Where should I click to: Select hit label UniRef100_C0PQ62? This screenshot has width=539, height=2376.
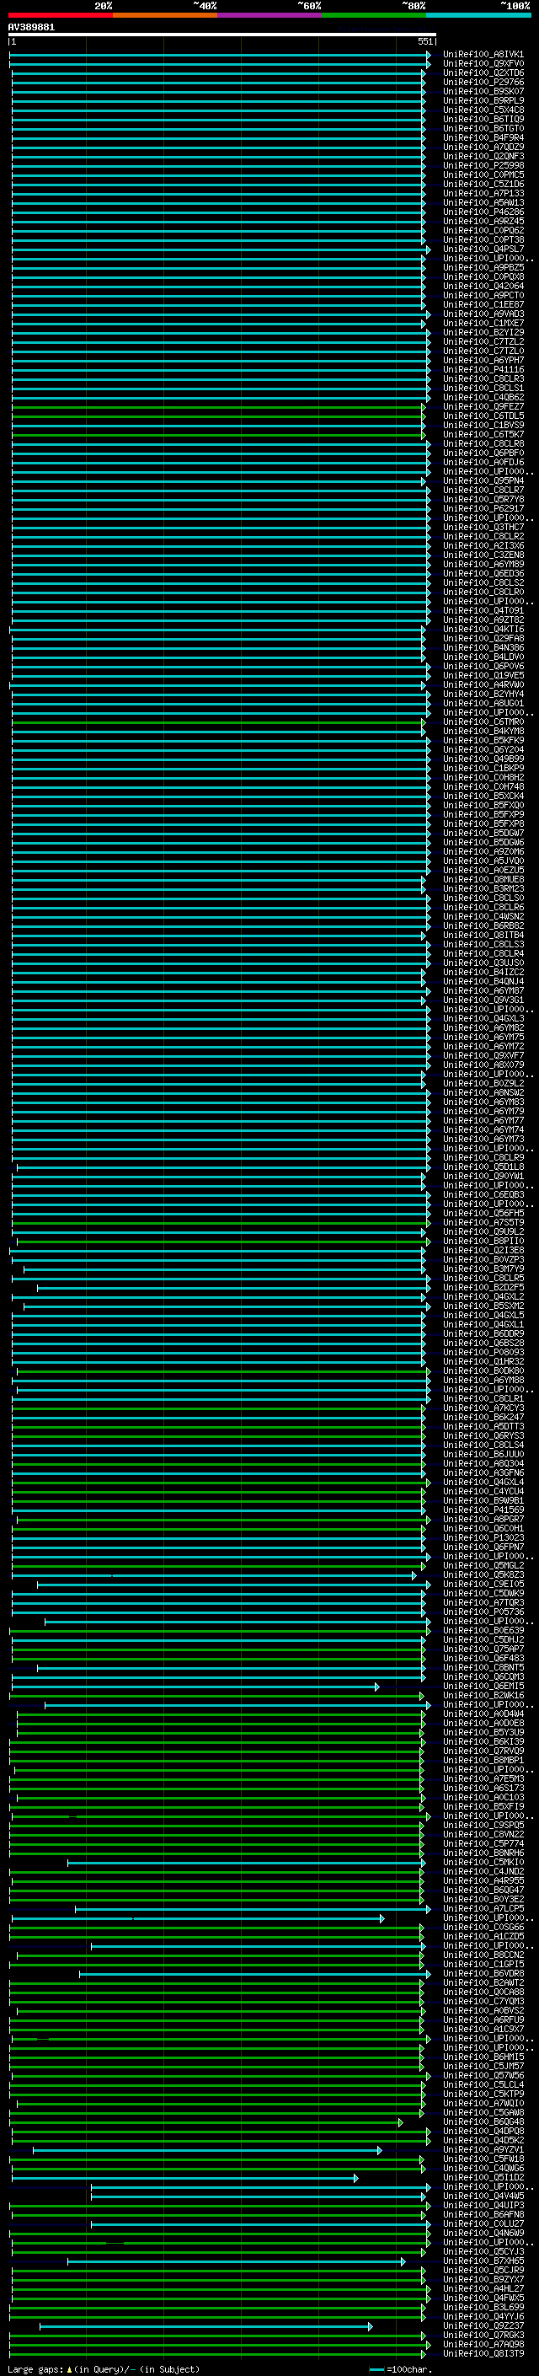pos(483,231)
